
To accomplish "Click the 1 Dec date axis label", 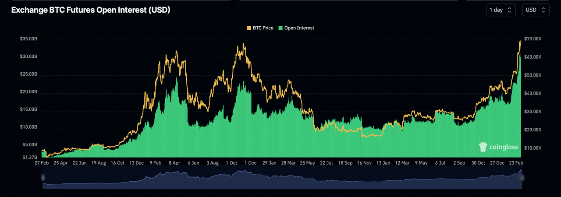I will 250,163.
